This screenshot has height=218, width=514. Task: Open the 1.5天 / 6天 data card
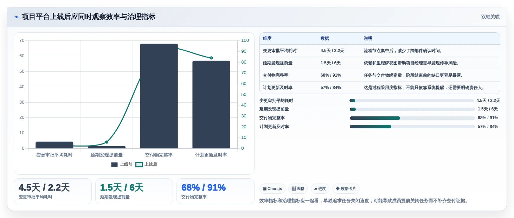click(x=134, y=191)
